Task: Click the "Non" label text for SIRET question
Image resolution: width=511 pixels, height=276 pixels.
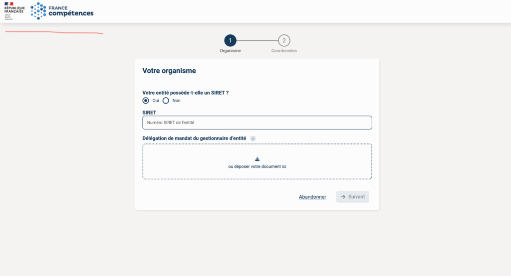Action: (x=176, y=101)
